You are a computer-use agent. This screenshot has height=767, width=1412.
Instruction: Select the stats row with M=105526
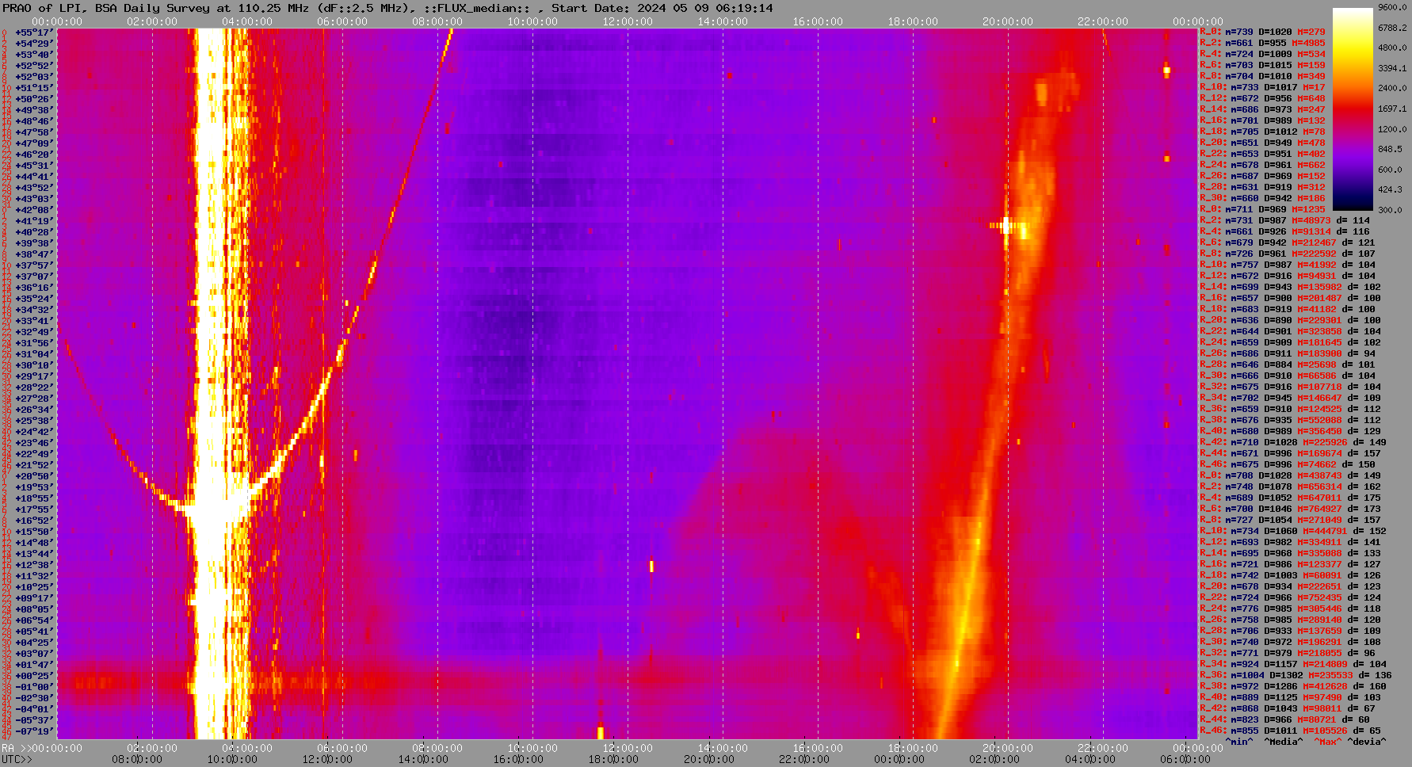(x=1290, y=731)
